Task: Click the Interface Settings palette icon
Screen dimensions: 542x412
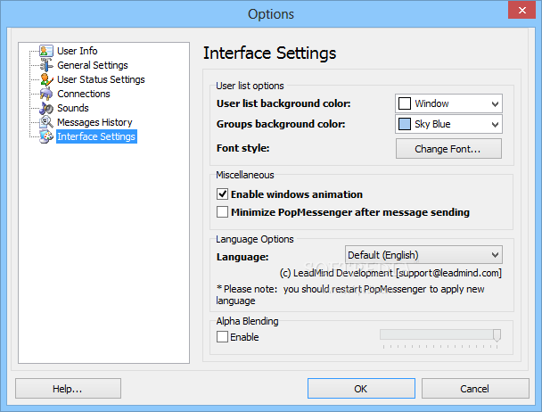Action: [x=46, y=136]
